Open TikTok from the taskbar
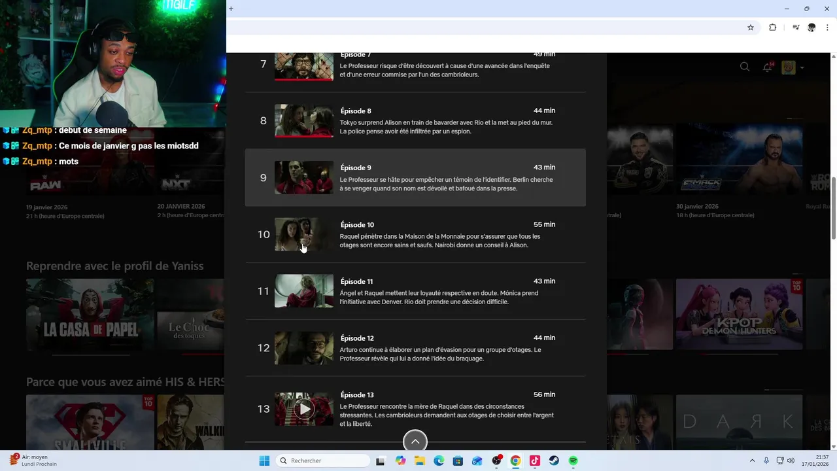837x471 pixels. [x=535, y=461]
